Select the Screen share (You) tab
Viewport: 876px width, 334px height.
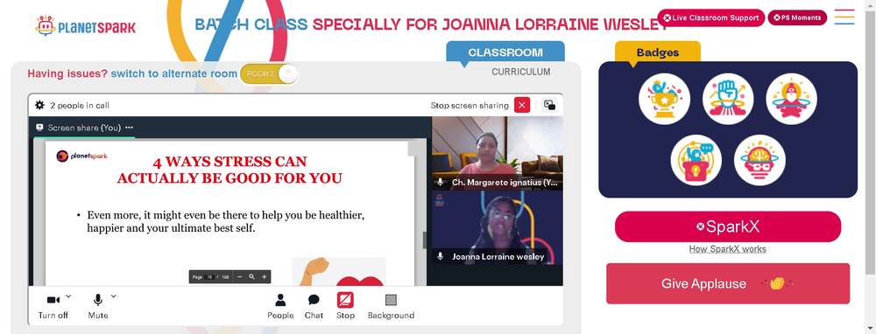coord(84,128)
